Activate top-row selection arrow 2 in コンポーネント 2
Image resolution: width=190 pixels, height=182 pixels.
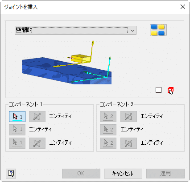(x=108, y=117)
